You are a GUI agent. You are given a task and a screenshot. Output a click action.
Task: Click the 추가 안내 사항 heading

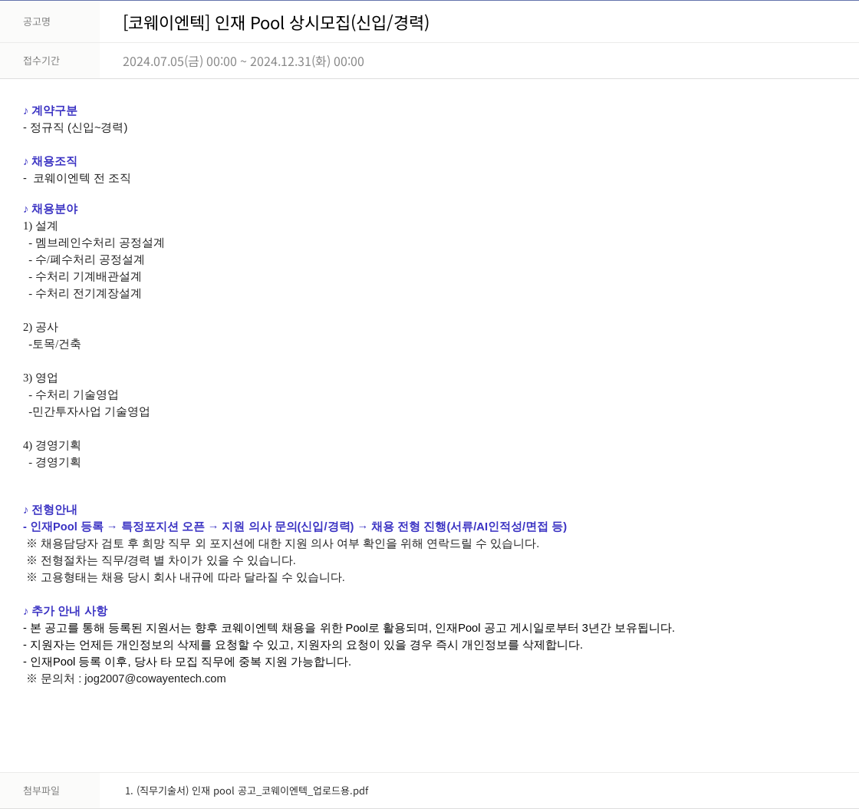66,611
